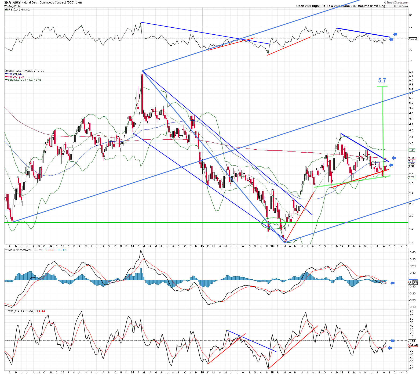Click the StockCharts.com watermark link
Screen dimensions: 420x375
pos(397,2)
